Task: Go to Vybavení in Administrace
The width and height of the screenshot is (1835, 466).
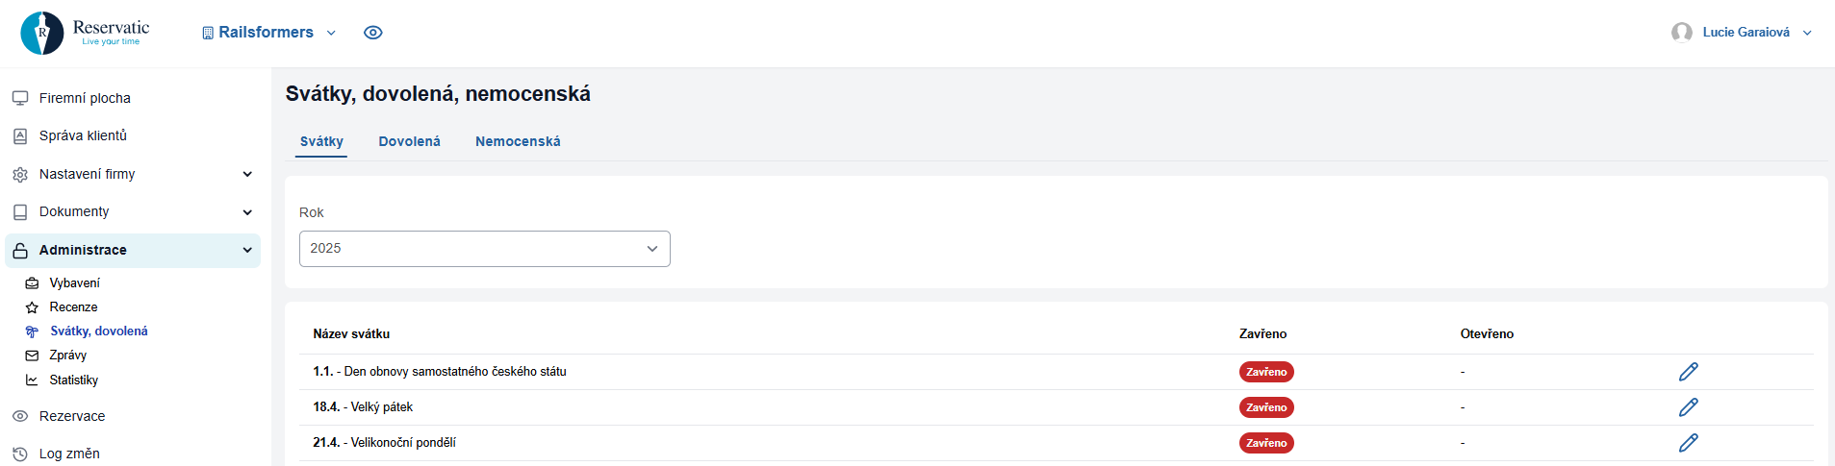Action: click(74, 283)
